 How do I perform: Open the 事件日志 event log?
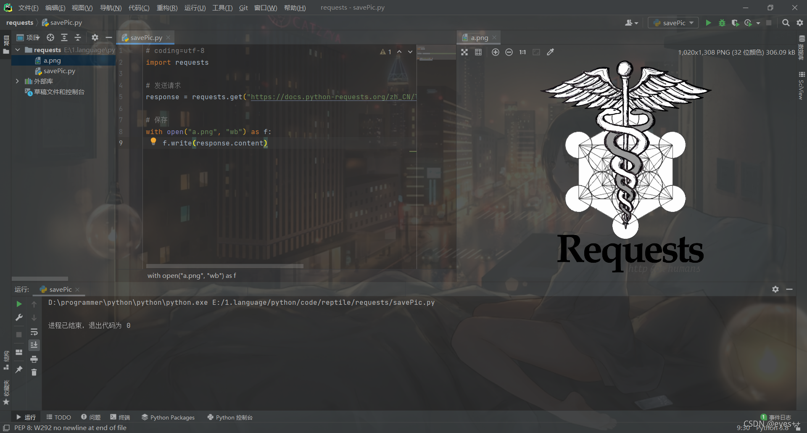click(x=776, y=417)
